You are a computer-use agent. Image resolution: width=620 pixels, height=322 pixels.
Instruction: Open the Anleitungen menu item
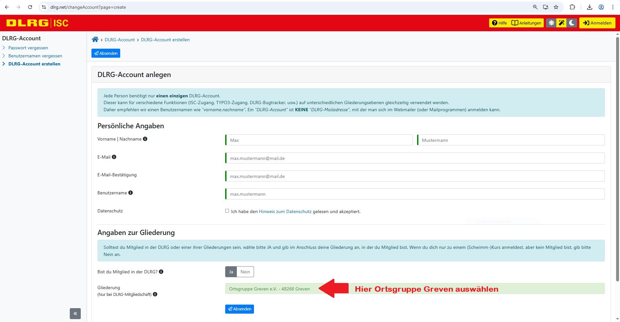coord(526,23)
